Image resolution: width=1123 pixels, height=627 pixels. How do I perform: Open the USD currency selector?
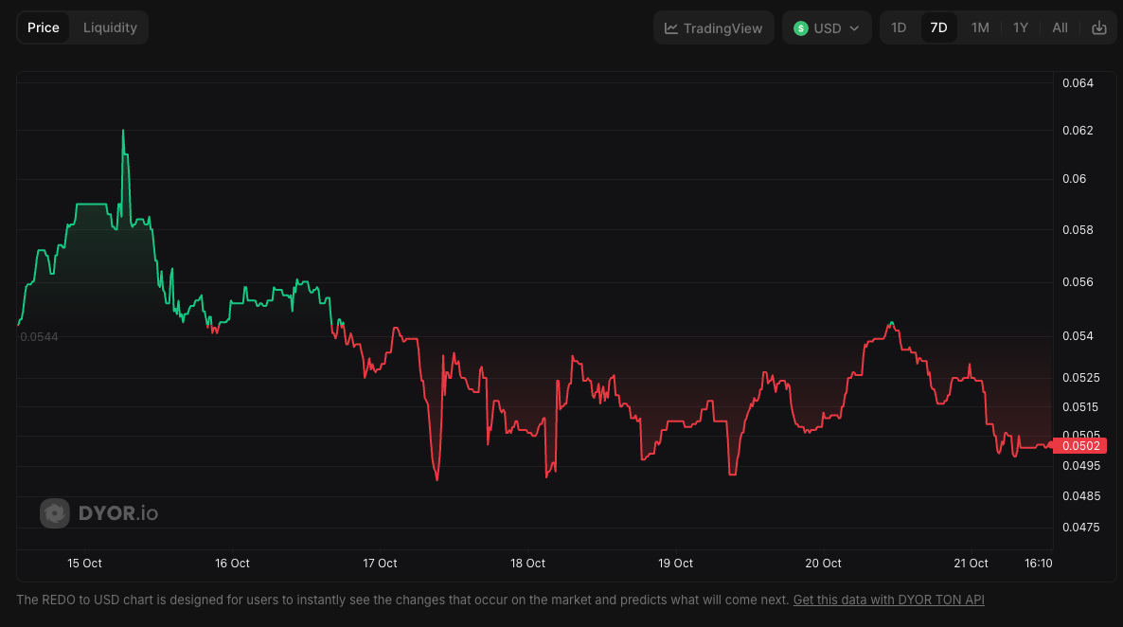827,28
